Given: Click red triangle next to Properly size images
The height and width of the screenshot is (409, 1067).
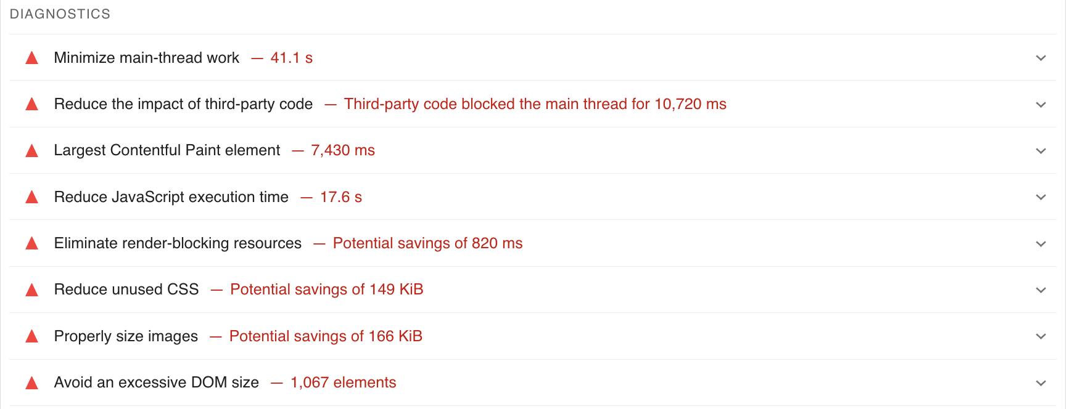Looking at the screenshot, I should (32, 336).
